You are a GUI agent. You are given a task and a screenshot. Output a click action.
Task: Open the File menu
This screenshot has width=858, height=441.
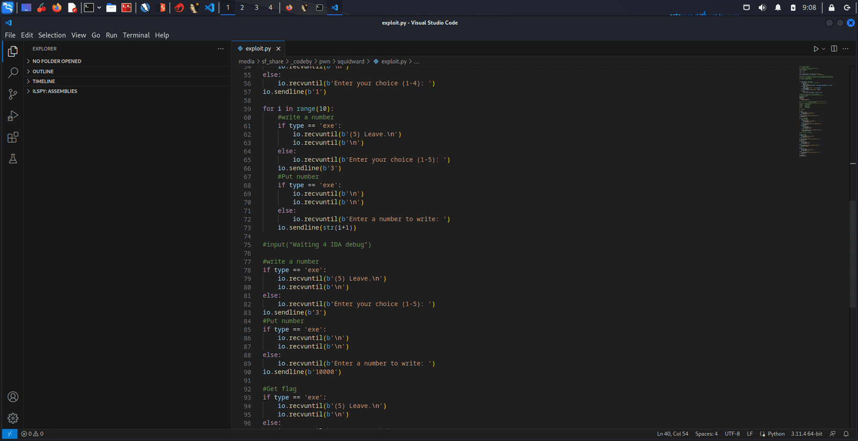coord(10,35)
